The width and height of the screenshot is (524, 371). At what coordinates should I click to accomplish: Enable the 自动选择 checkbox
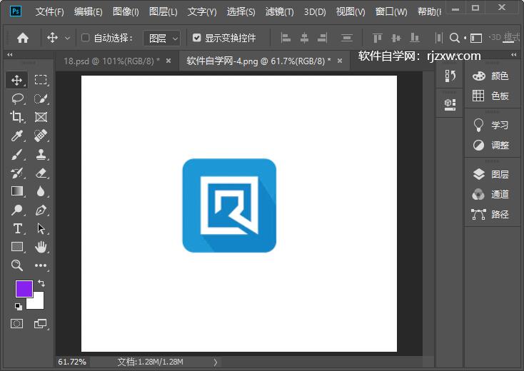click(x=85, y=37)
